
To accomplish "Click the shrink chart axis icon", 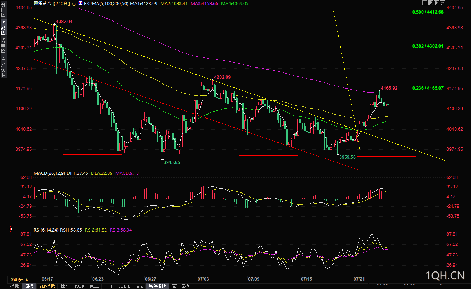I will 431,3.
